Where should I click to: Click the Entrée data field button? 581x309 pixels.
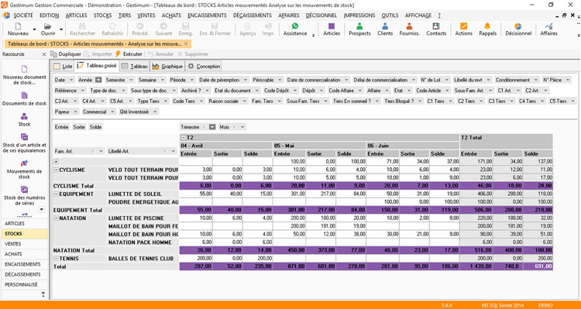pyautogui.click(x=61, y=127)
